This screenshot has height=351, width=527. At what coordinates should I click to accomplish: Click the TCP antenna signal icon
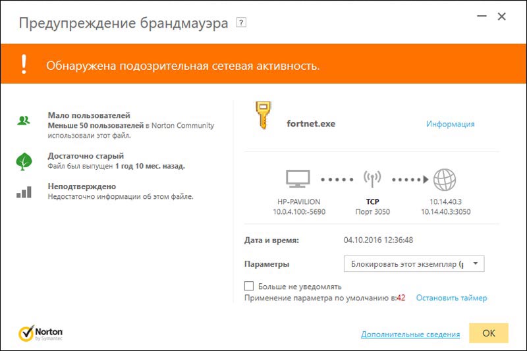click(372, 178)
